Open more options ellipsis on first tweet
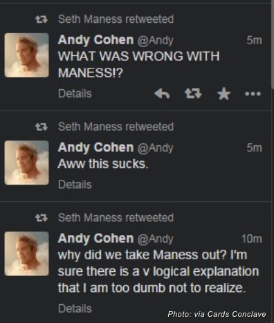274x323 pixels. (253, 94)
